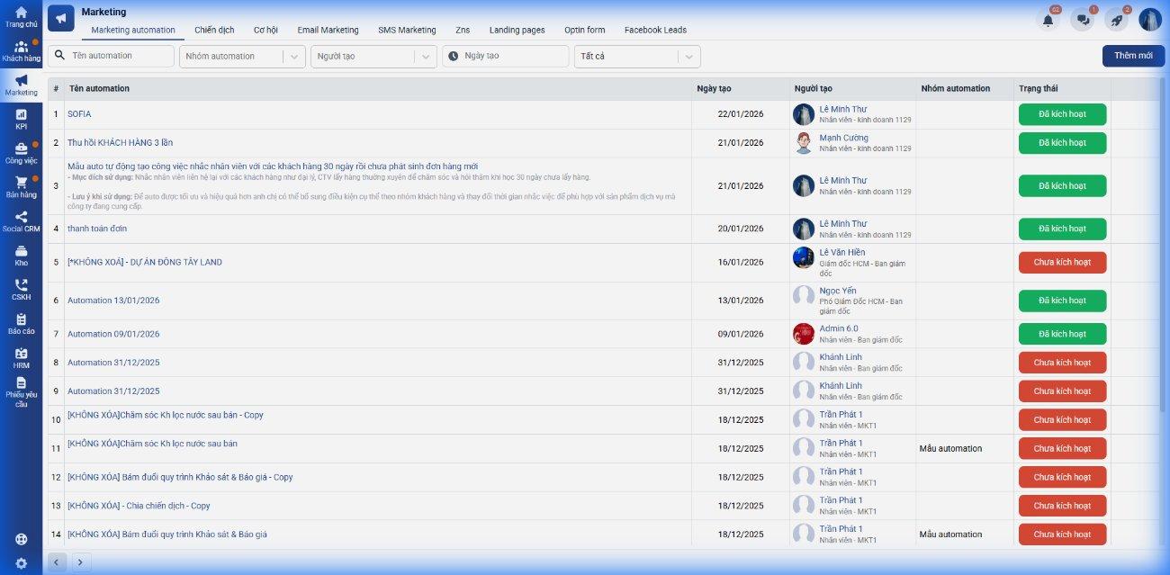The height and width of the screenshot is (575, 1170).
Task: Go to the KPI module icon
Action: (21, 115)
